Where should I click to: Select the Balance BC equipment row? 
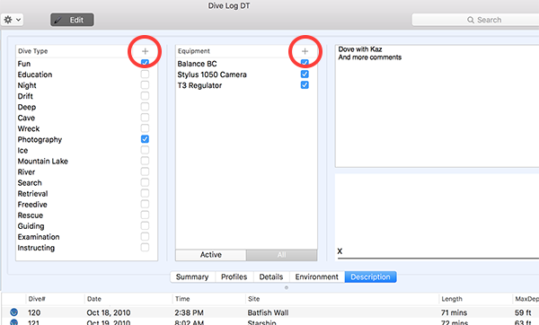point(246,64)
